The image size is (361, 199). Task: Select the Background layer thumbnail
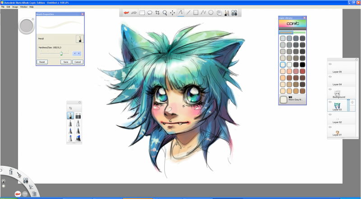coord(337,94)
